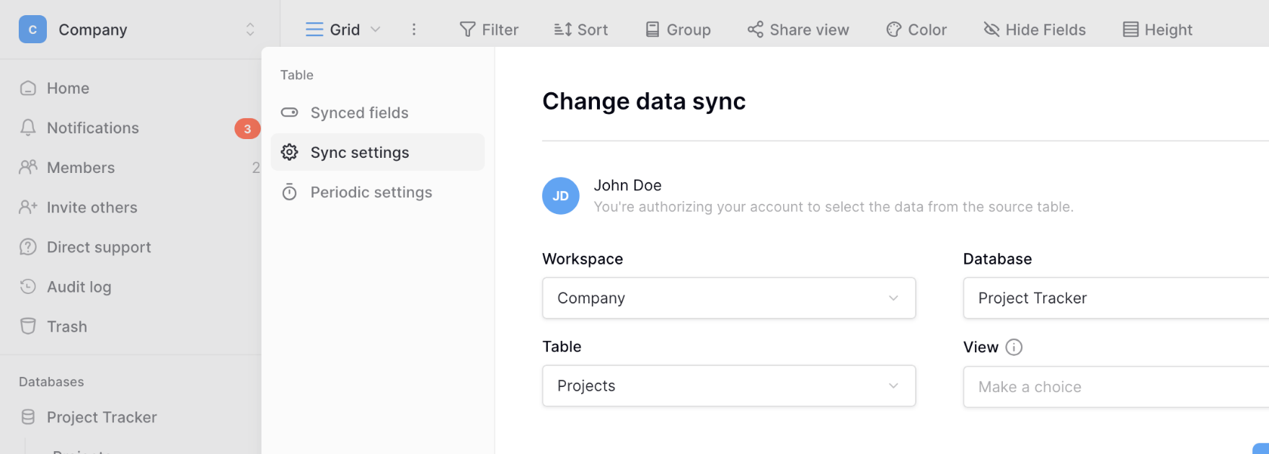Viewport: 1269px width, 454px height.
Task: Open the Table dropdown showing Projects
Action: point(729,386)
